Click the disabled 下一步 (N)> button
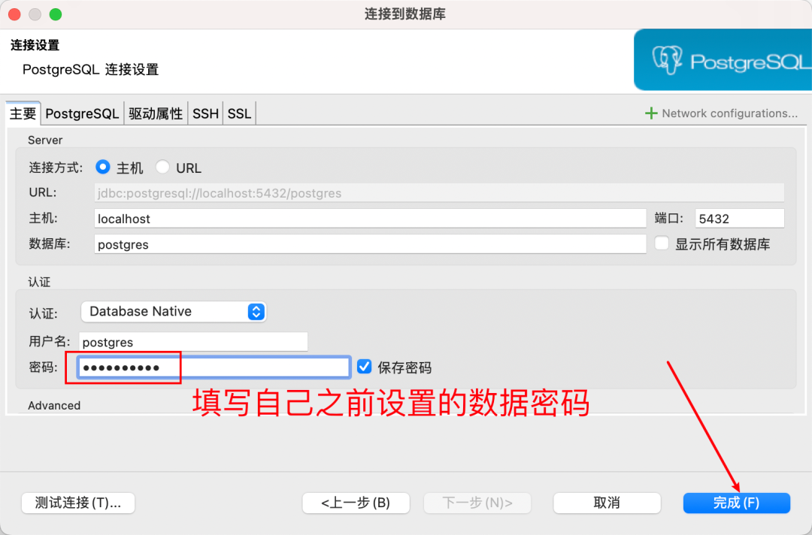The height and width of the screenshot is (535, 812). coord(477,503)
